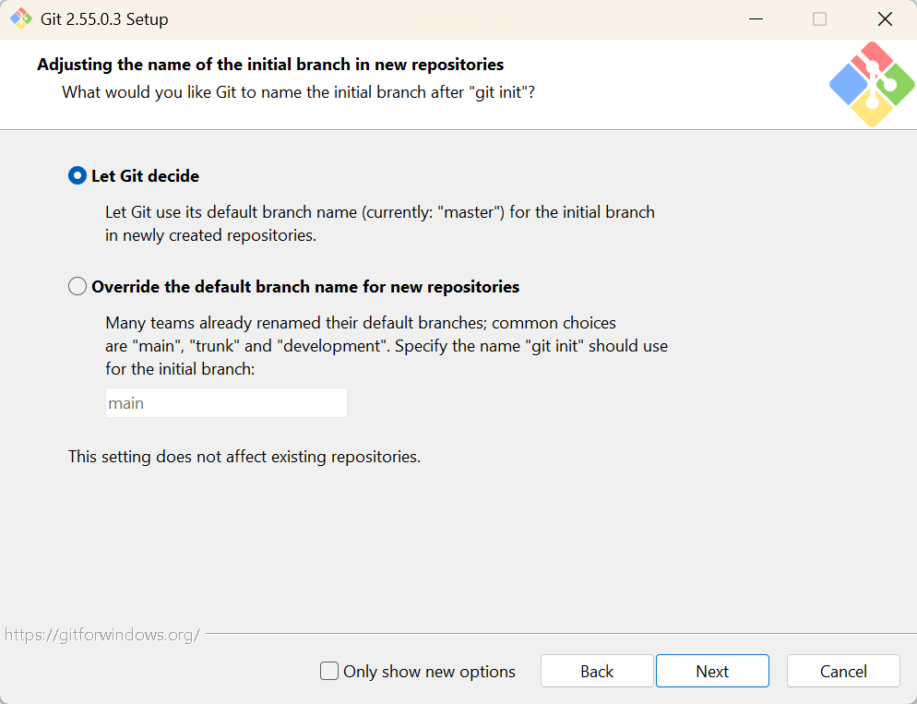Select the "Let Git decide" radio button
Image resolution: width=917 pixels, height=704 pixels.
pyautogui.click(x=77, y=175)
